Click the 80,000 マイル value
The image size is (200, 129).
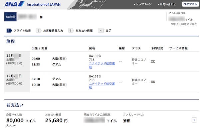coord(21,120)
